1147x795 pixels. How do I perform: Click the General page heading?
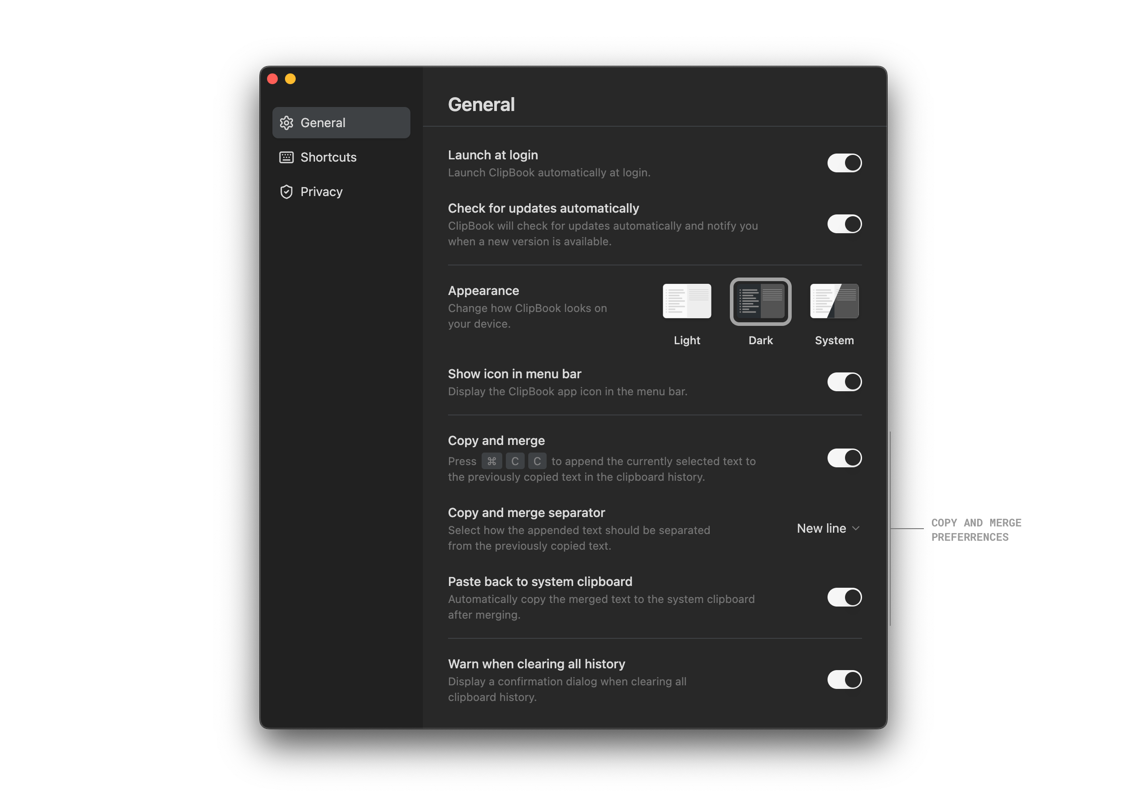481,105
